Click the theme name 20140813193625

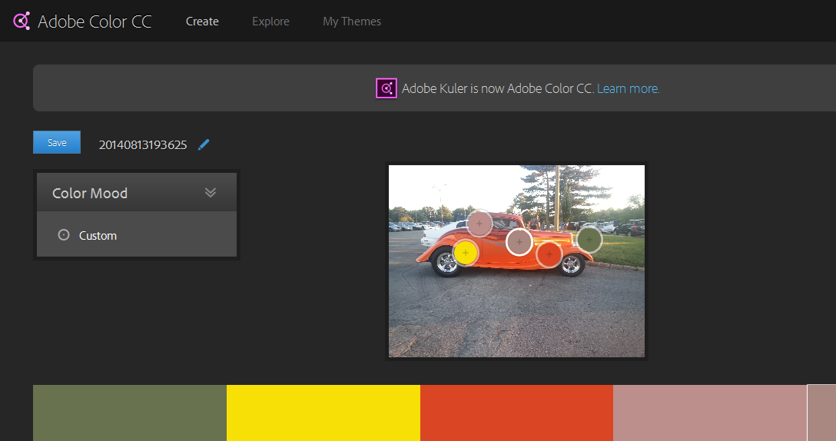coord(143,144)
